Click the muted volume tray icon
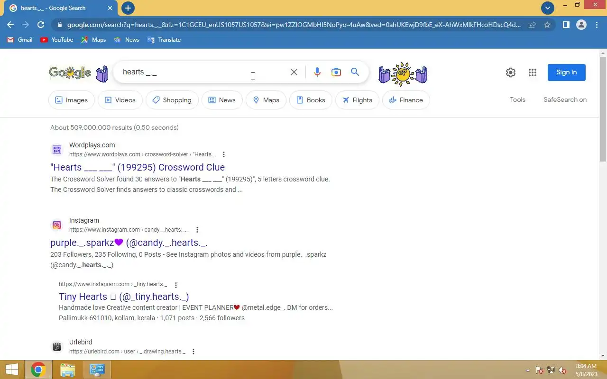Screen dimensions: 607x379 click(562, 370)
